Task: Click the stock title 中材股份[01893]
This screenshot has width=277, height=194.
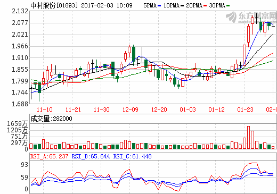Action: click(x=54, y=5)
